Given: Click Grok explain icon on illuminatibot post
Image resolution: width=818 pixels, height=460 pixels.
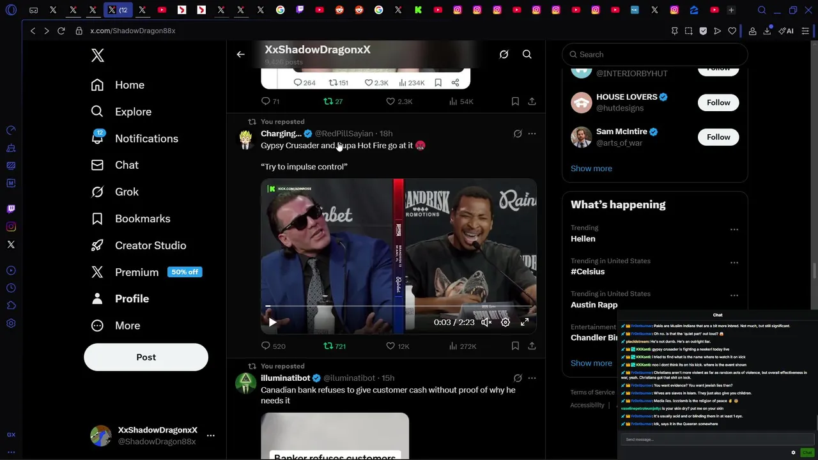Looking at the screenshot, I should (x=518, y=378).
